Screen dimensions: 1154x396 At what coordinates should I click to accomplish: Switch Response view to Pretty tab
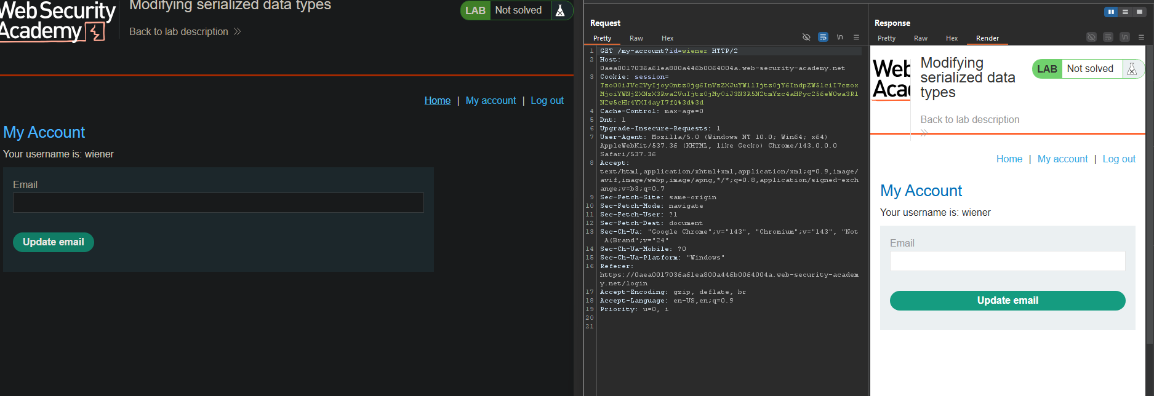point(887,38)
